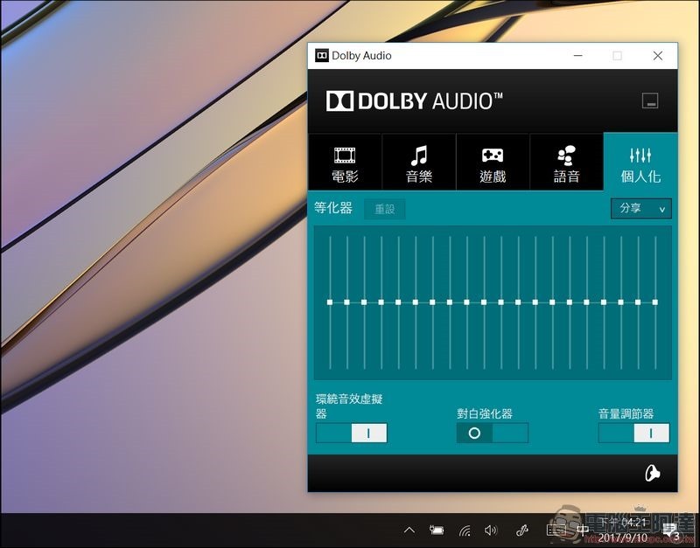
Task: Click the Dolby Audio title bar icon
Action: coord(321,56)
